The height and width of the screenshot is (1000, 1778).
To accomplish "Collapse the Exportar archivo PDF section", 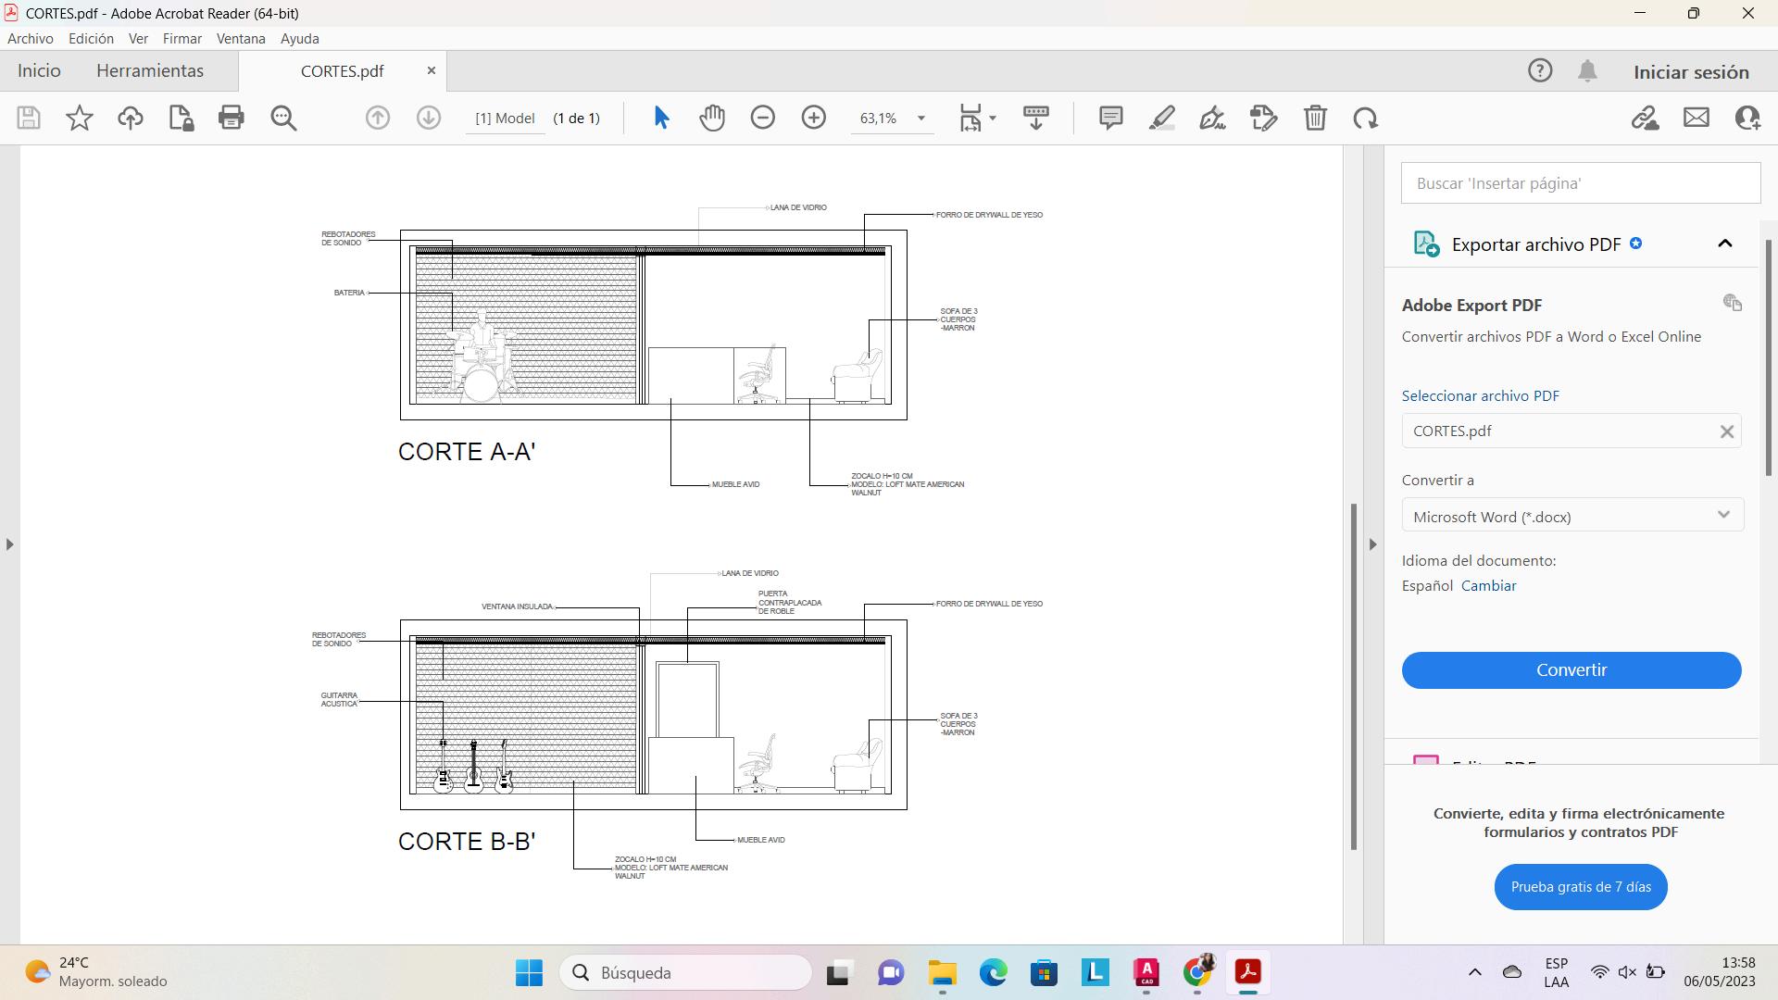I will pos(1724,244).
